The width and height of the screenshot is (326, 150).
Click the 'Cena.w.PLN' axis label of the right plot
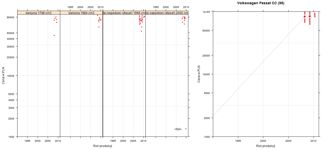199,74
